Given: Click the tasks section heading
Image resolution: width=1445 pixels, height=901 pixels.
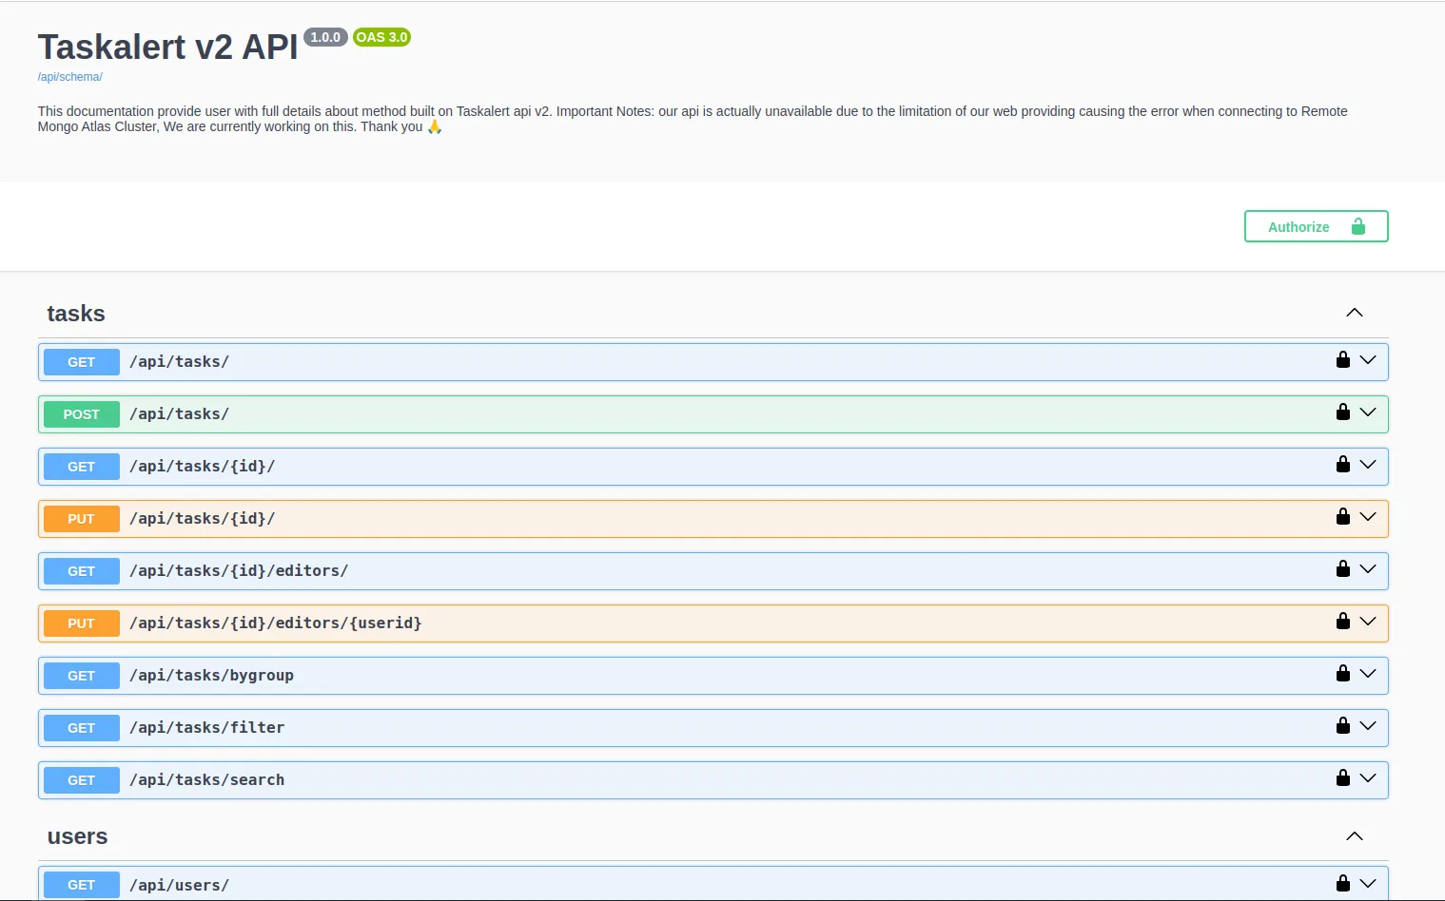Looking at the screenshot, I should 76,314.
